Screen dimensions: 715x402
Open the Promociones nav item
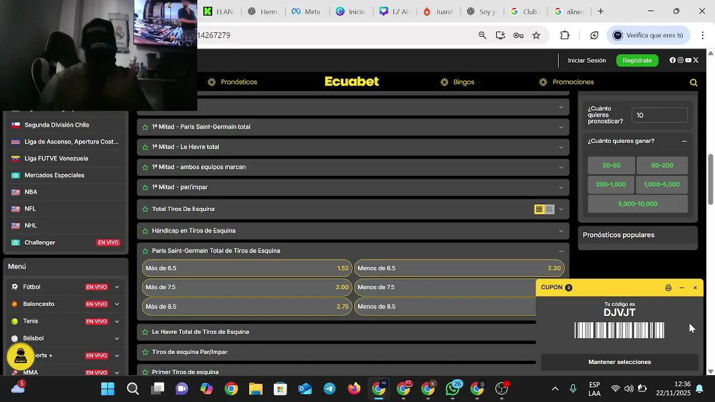(566, 82)
